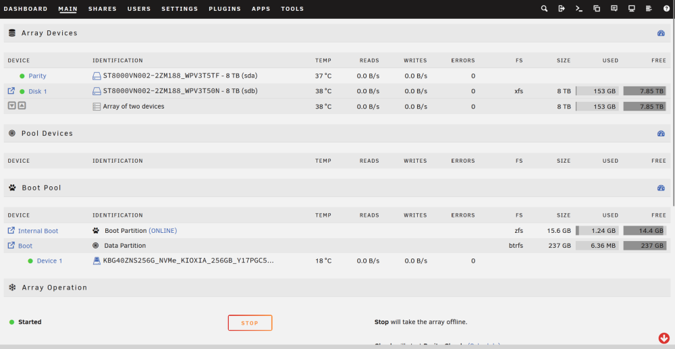Click the Array Devices stacked-disk icon

click(x=12, y=32)
